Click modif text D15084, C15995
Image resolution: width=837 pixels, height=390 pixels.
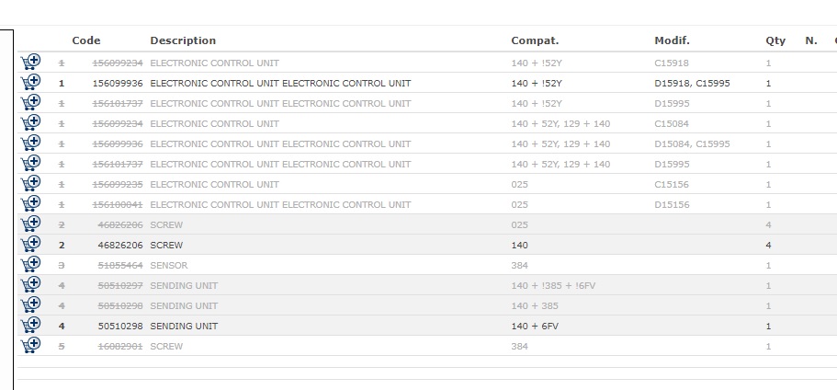692,144
